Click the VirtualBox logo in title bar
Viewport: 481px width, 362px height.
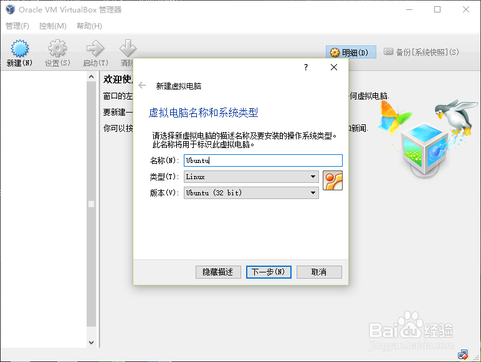click(x=10, y=9)
